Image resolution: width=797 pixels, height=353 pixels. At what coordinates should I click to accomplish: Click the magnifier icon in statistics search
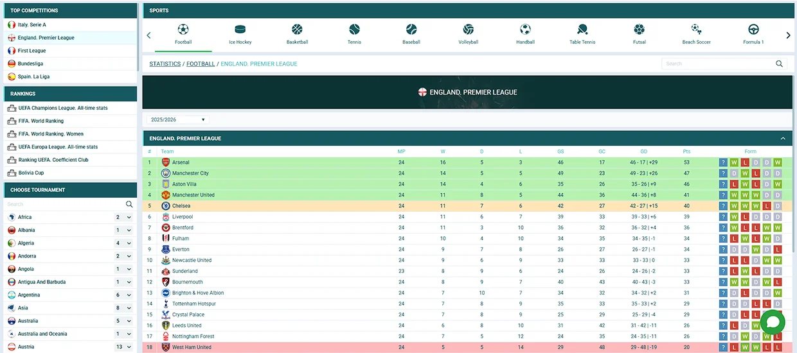[780, 64]
